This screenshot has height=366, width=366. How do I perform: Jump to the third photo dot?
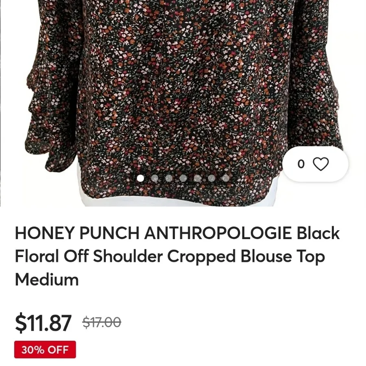169,178
